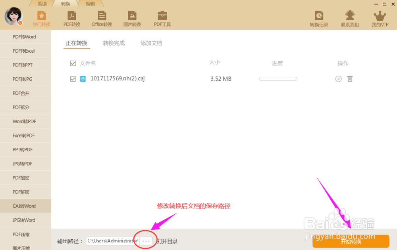Start converting the caj file with the play icon
Screen dimensions: 397x250
coord(338,79)
